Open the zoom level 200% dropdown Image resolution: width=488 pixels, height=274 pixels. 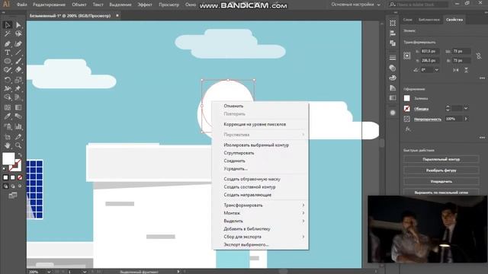(49, 272)
